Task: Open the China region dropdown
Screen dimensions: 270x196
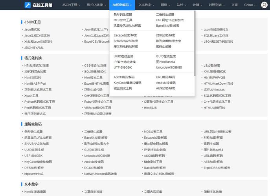Action: point(250,5)
